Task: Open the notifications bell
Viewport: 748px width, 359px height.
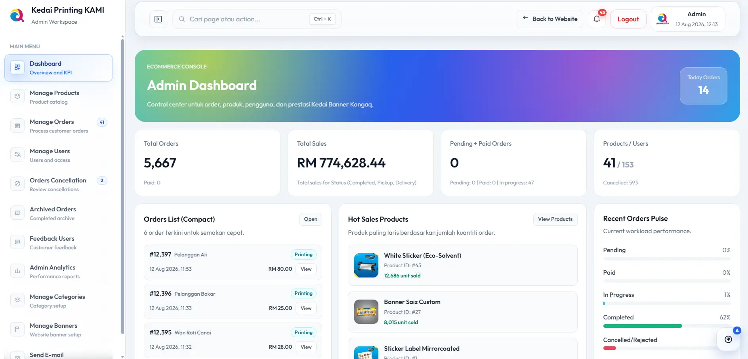Action: coord(597,19)
